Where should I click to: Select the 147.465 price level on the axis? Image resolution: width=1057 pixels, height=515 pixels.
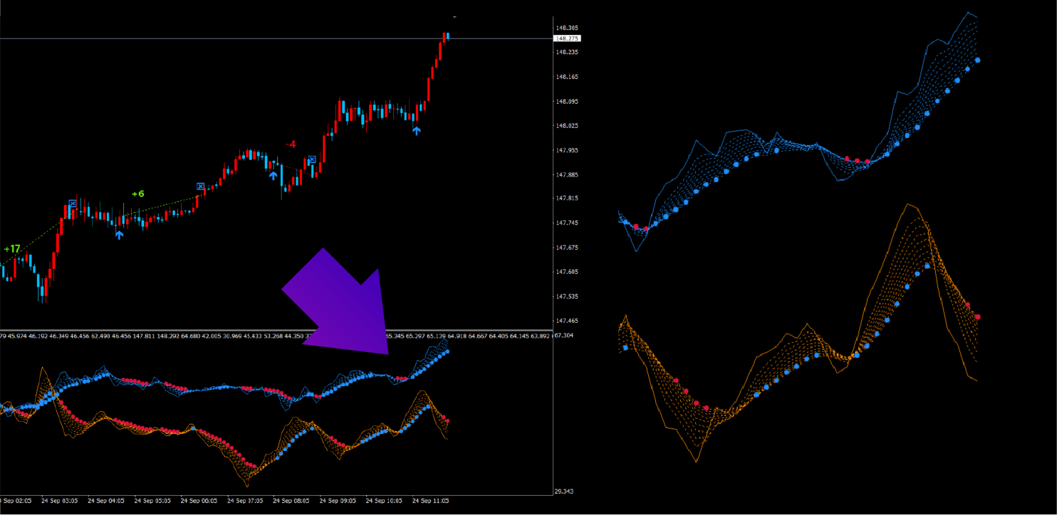[x=567, y=322]
